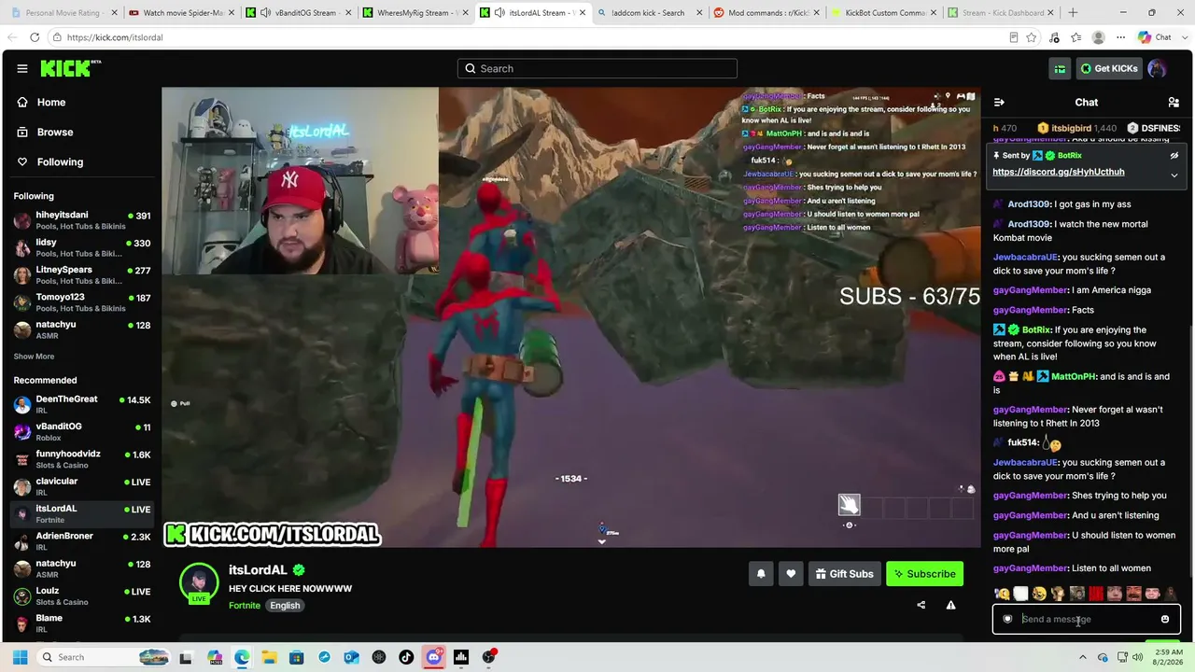The width and height of the screenshot is (1195, 672).
Task: Expand the pinned message chevron
Action: (1174, 175)
